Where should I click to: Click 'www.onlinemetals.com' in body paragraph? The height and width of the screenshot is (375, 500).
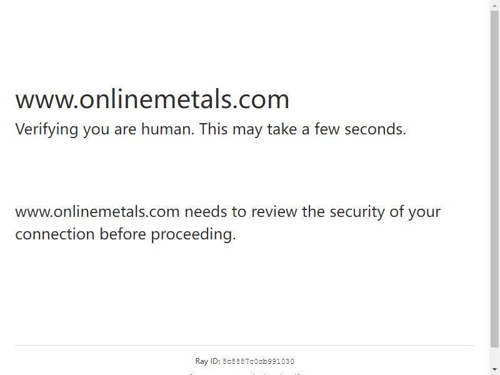[97, 212]
